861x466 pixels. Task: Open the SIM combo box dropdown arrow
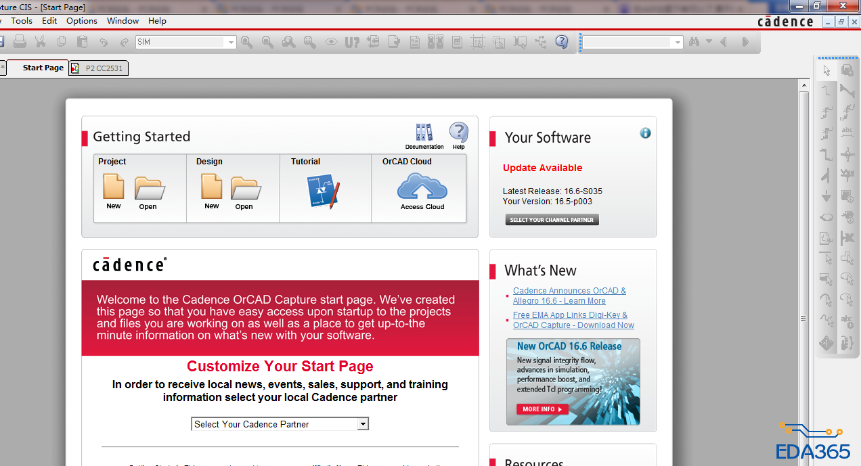click(x=231, y=43)
